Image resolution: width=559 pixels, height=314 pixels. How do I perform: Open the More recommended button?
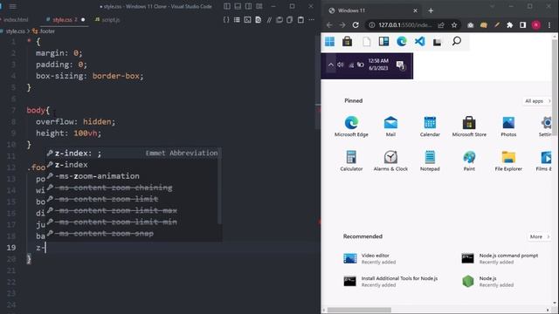pyautogui.click(x=539, y=236)
